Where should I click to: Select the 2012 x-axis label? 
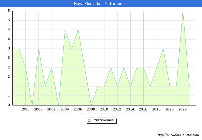tap(117, 109)
